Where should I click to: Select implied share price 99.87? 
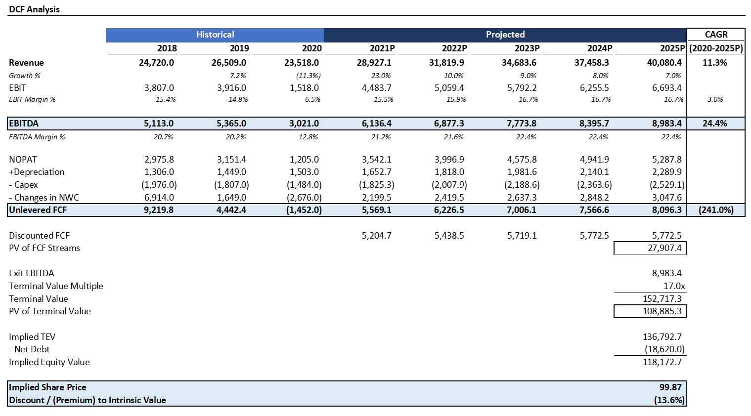[x=670, y=387]
